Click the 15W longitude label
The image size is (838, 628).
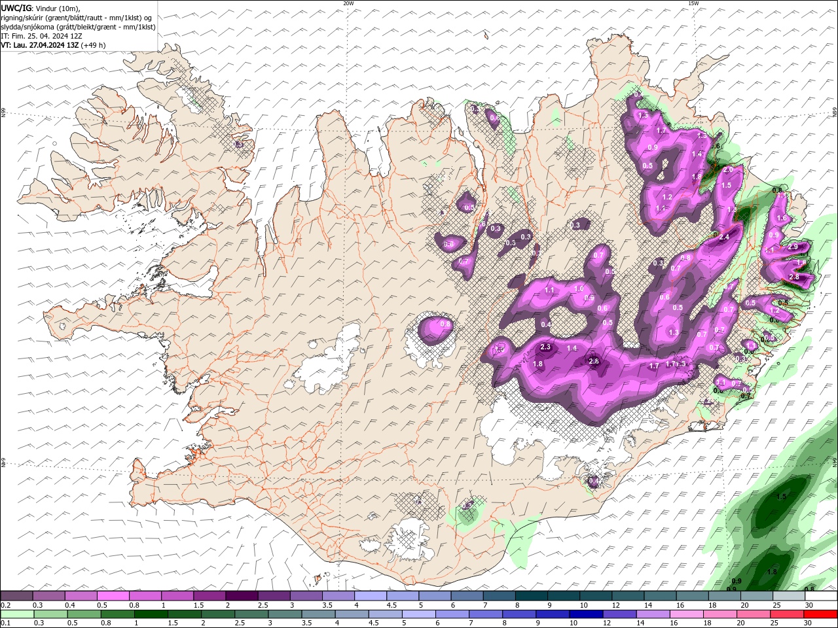click(x=693, y=3)
